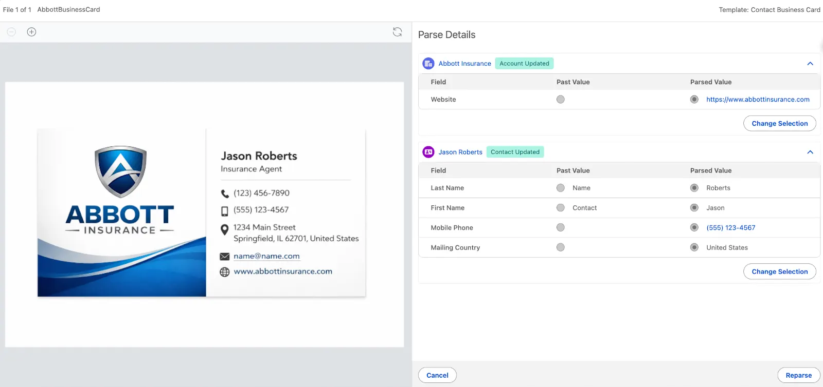Screen dimensions: 823x387
Task: Choose past value 'Name' for Last Name
Action: click(560, 188)
